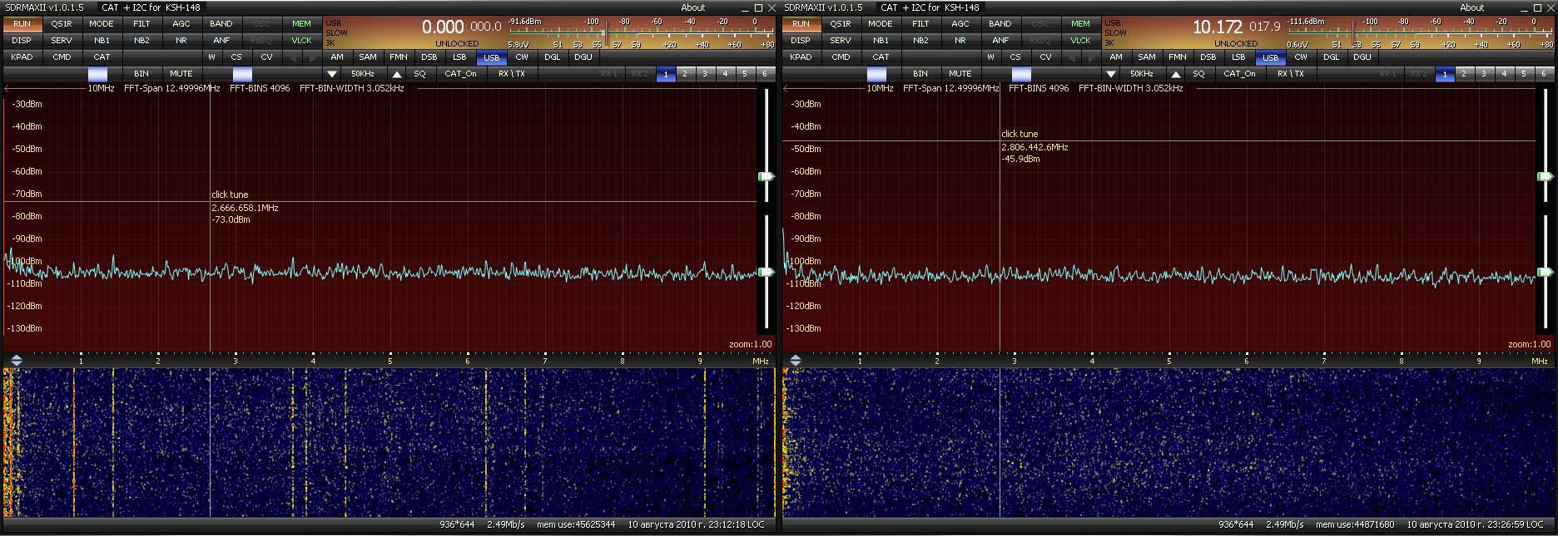
Task: Click the step-down triangle in the right window
Action: (1111, 74)
